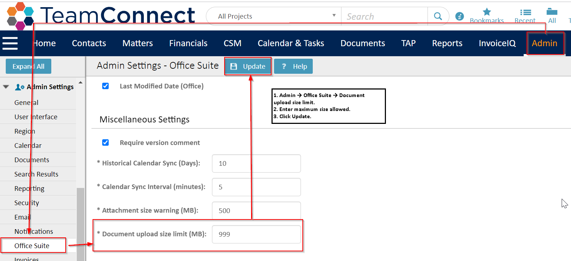Open the info help icon
The width and height of the screenshot is (571, 261).
tap(459, 16)
